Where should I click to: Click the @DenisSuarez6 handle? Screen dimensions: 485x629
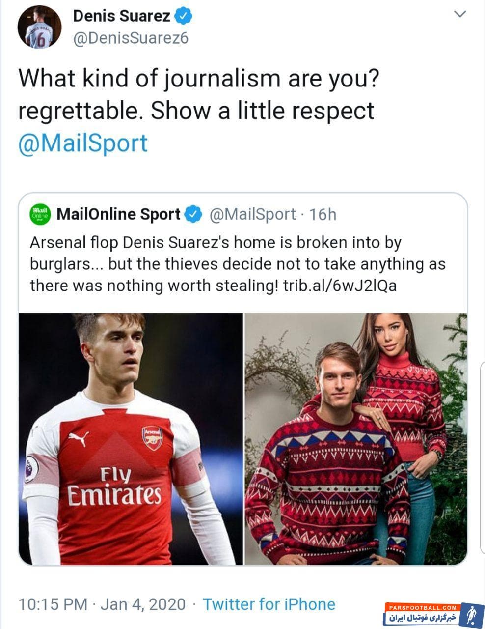tap(131, 38)
